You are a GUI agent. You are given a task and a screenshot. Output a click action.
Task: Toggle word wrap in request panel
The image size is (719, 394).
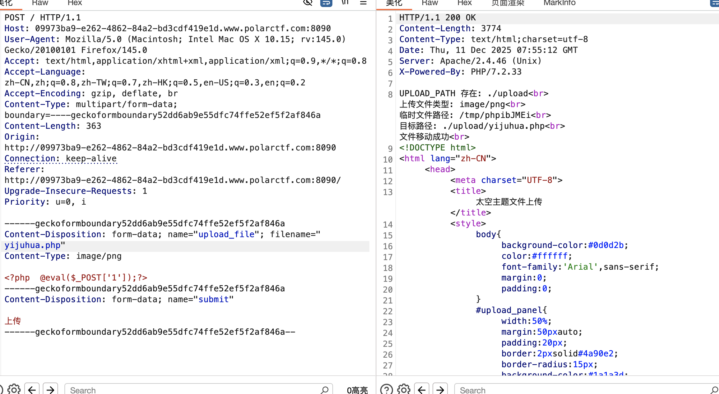326,3
